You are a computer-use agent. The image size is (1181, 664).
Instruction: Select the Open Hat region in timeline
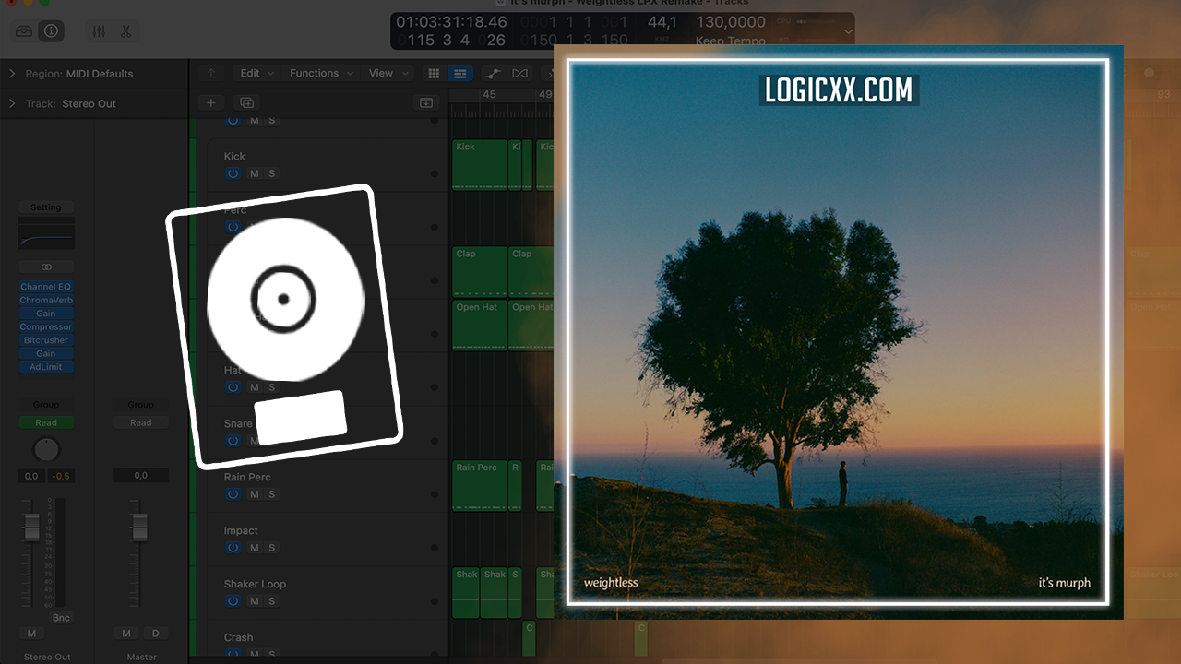[x=479, y=325]
